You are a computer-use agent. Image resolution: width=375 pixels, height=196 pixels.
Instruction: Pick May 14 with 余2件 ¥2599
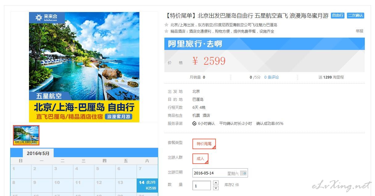point(147,185)
